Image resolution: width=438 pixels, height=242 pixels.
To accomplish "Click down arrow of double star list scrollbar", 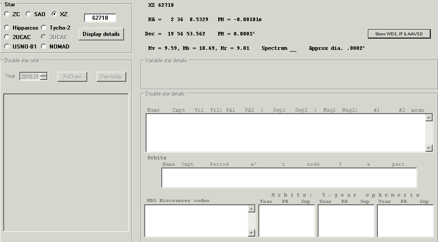I will pos(429,148).
